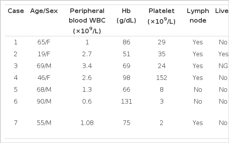
Task: Click the Hb (g/dL) column header
Action: point(126,16)
